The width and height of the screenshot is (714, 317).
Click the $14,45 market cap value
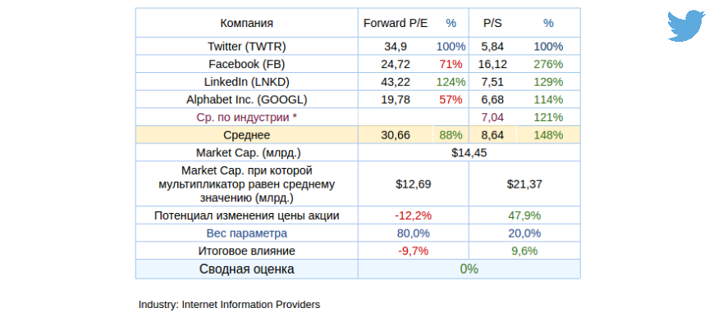469,153
